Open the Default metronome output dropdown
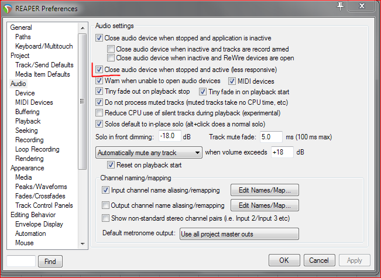 239,234
